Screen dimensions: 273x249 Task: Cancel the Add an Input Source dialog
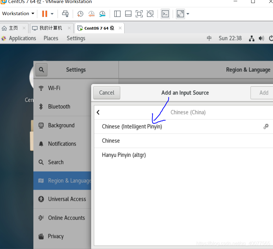(x=107, y=93)
